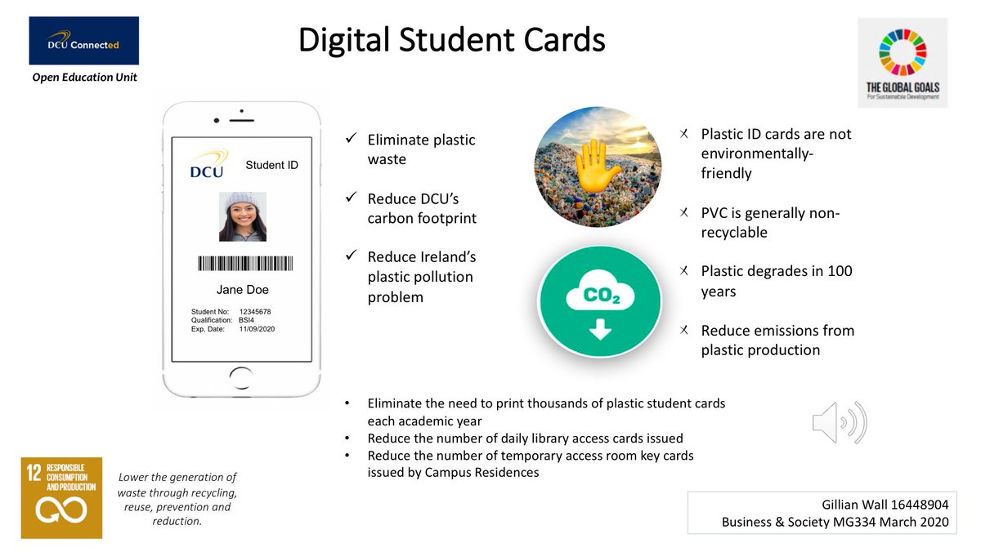
Task: Click 'Reduce Ireland's plastic pollution problem' item
Action: point(410,277)
